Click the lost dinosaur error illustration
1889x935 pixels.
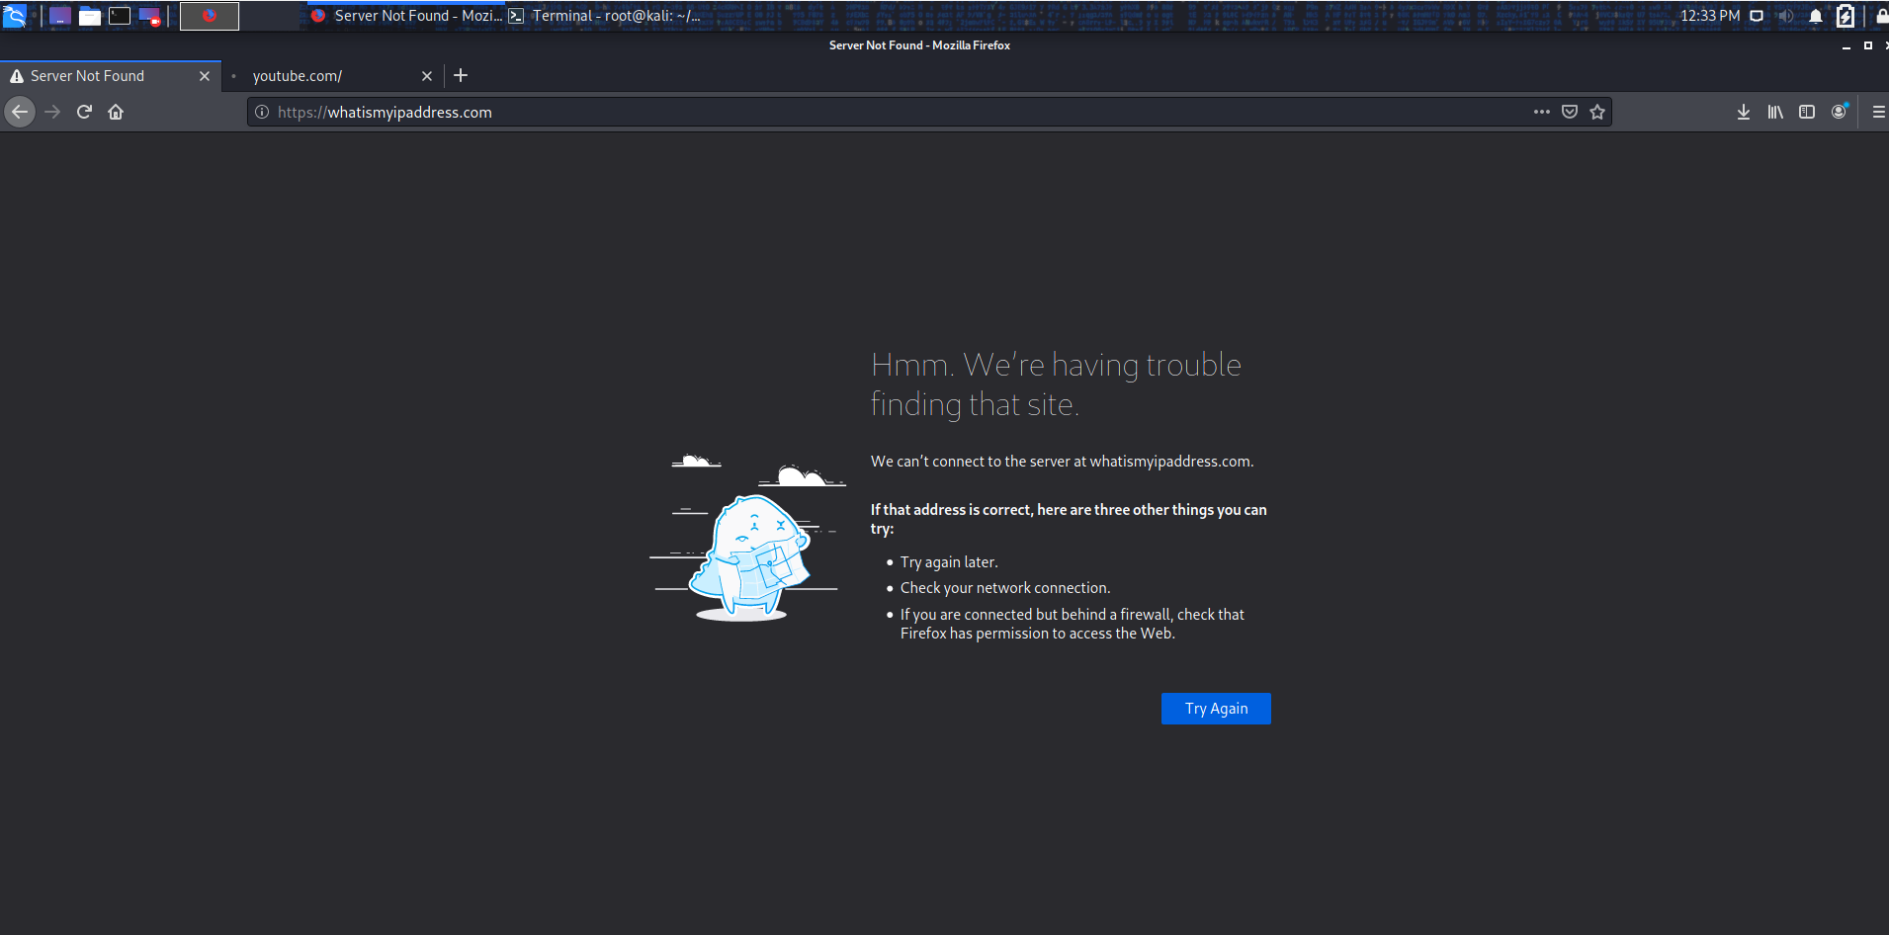[x=747, y=537]
